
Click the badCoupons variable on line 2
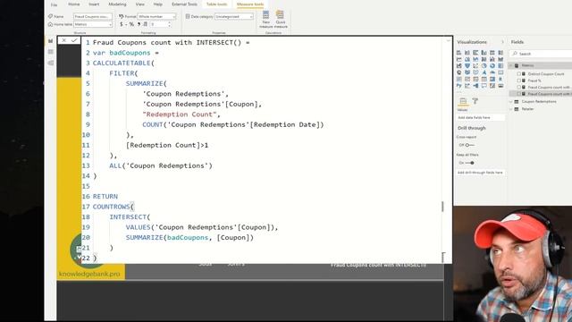tap(130, 53)
